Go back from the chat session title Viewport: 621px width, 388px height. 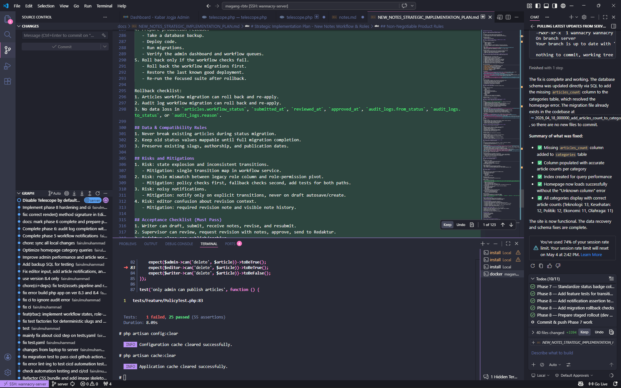point(532,26)
